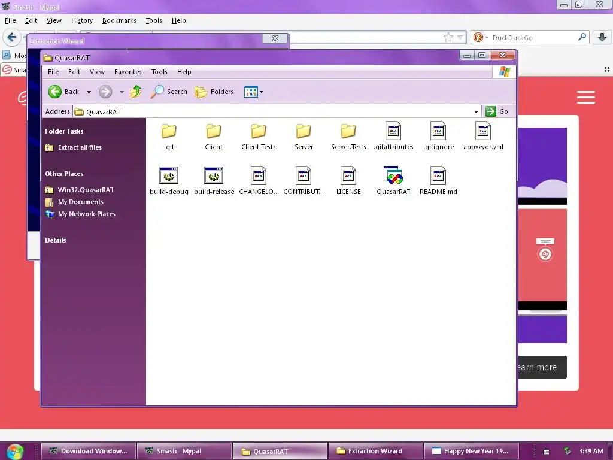The height and width of the screenshot is (460, 613).
Task: Open the Explorer Help menu
Action: coord(184,72)
